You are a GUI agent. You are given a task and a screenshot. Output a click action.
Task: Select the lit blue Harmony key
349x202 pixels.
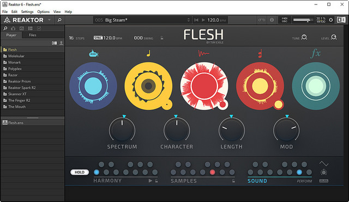[97, 172]
